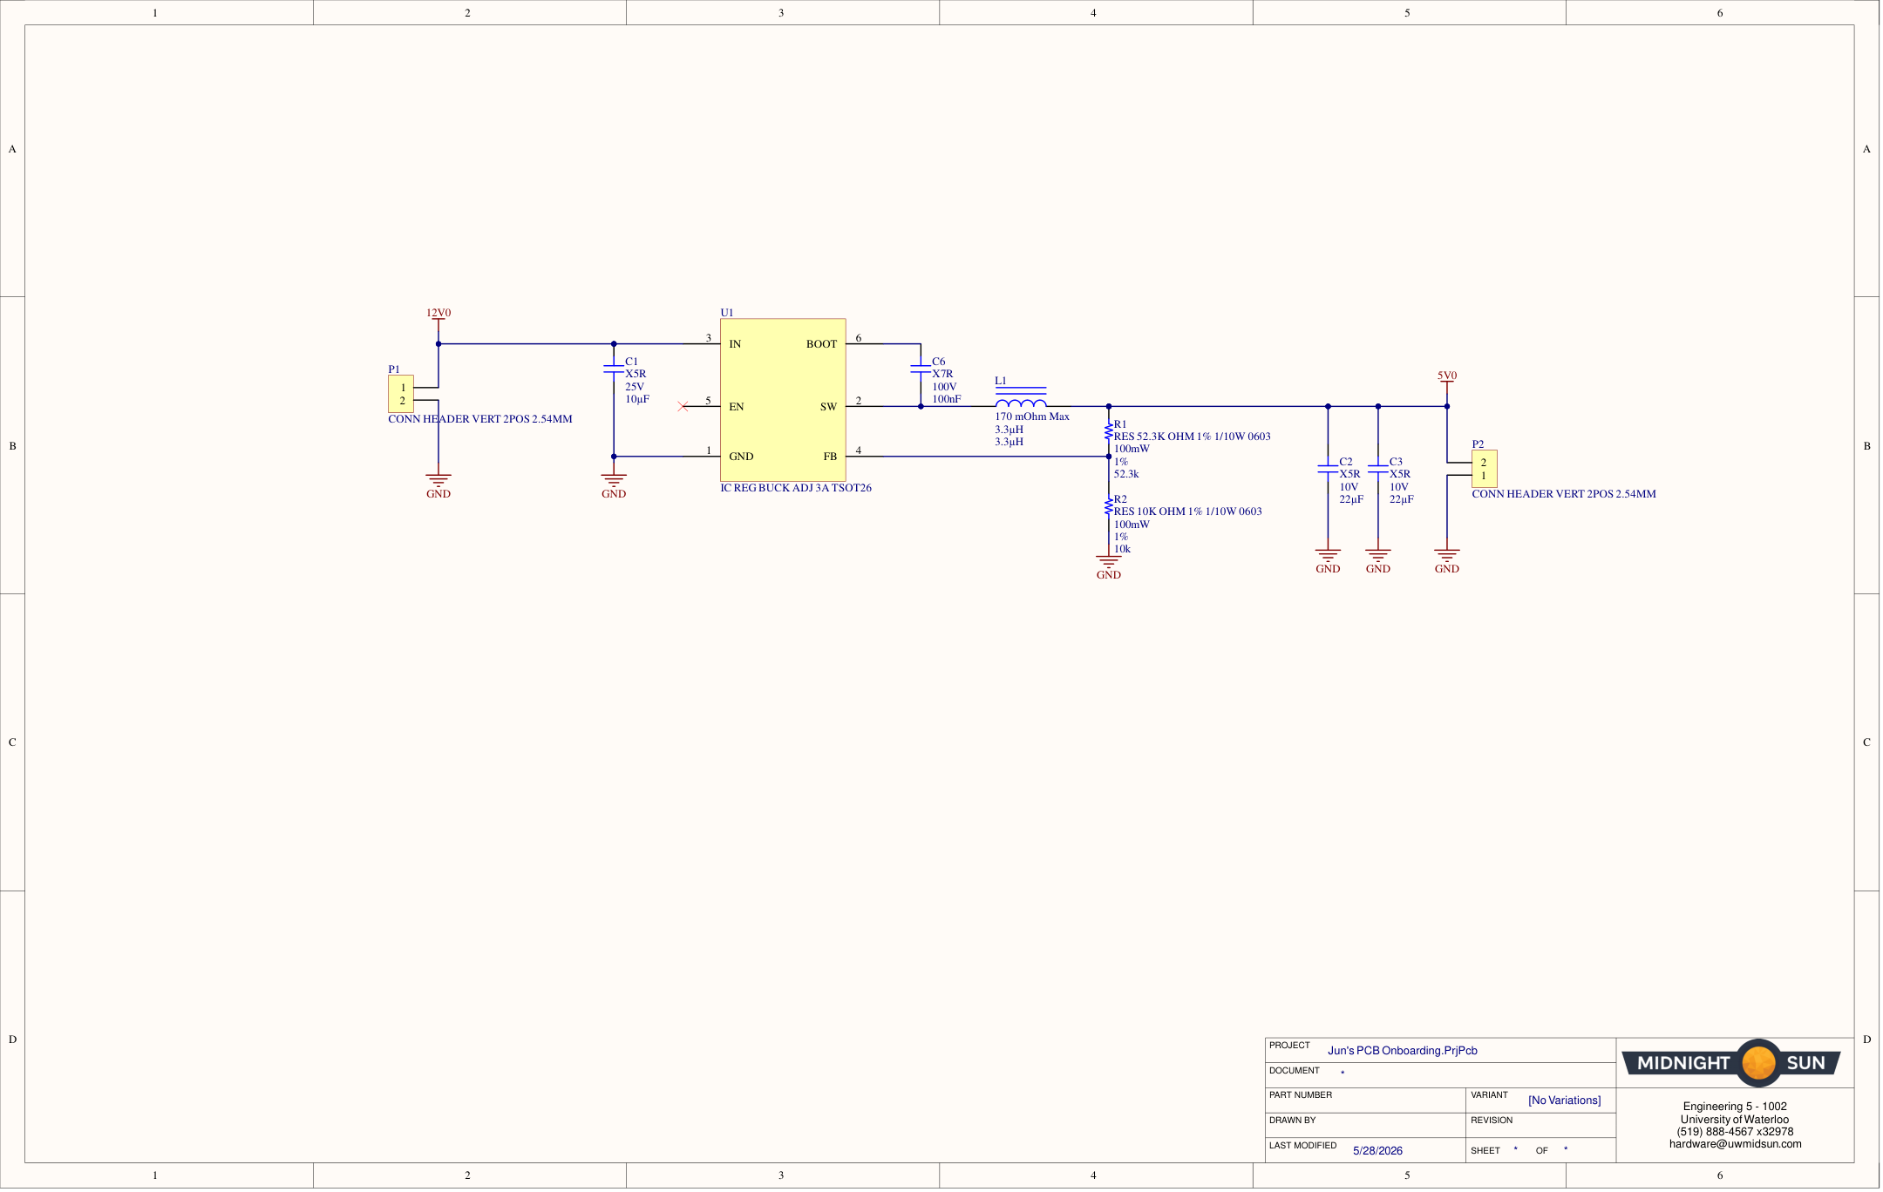Click the C6 bootstrap capacitor symbol
1883x1192 pixels.
point(921,369)
